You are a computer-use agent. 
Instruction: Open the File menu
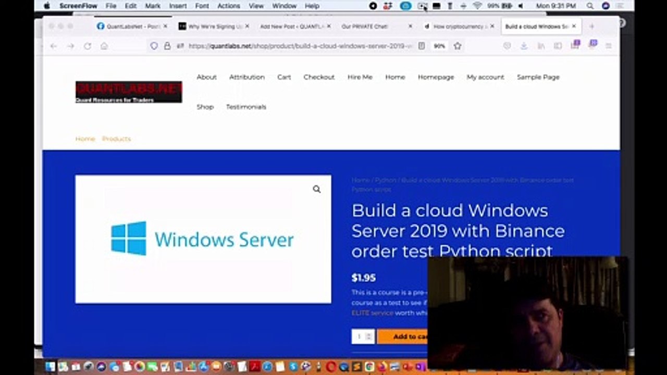click(111, 6)
